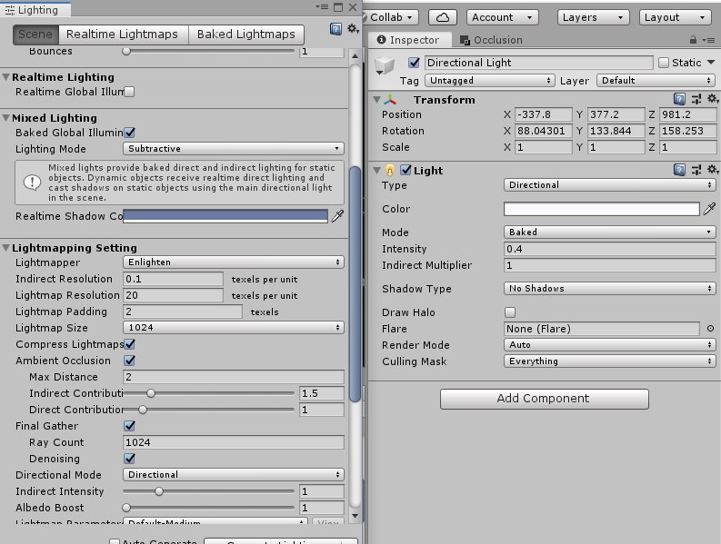Toggle Denoising checkbox
The image size is (721, 544).
point(130,459)
